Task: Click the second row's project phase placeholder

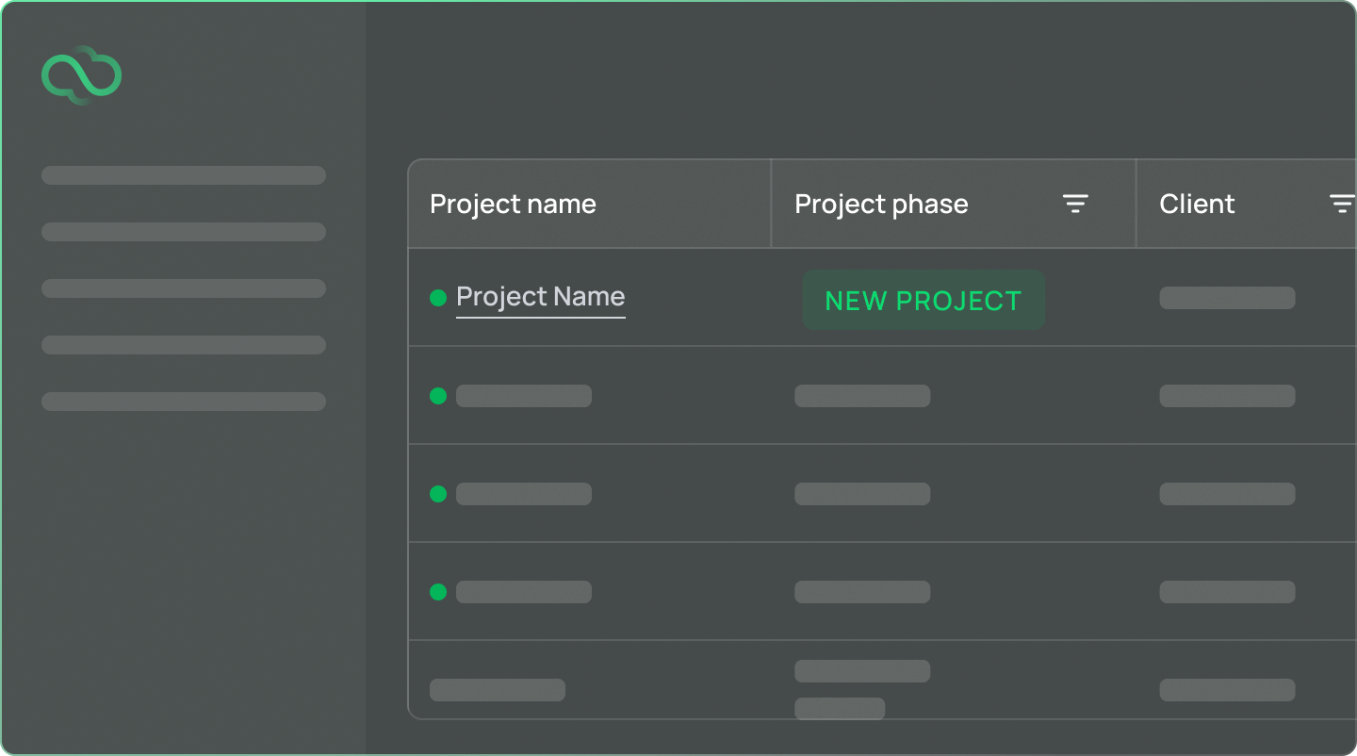Action: click(x=862, y=396)
